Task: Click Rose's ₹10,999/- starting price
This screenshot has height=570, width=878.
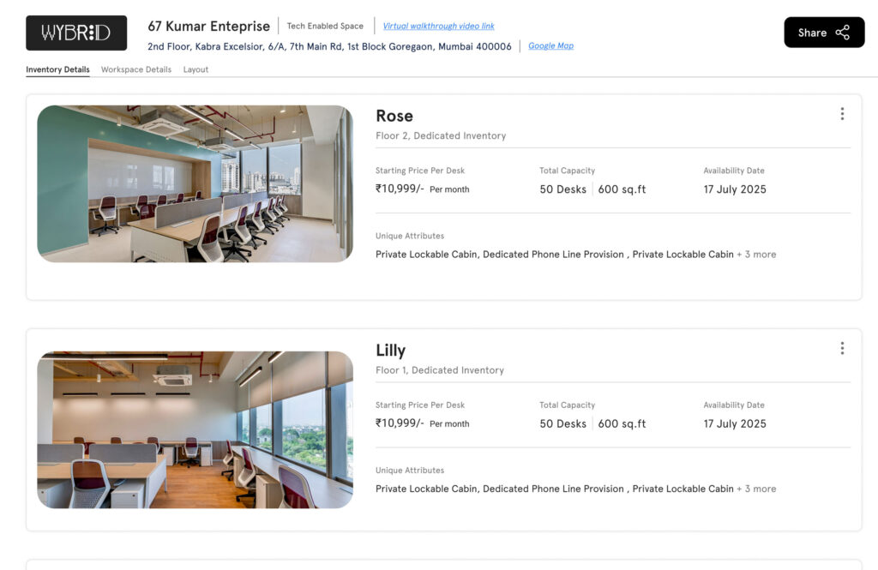Action: [x=400, y=189]
